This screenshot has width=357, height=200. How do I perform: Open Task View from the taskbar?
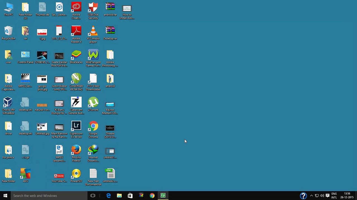93,196
